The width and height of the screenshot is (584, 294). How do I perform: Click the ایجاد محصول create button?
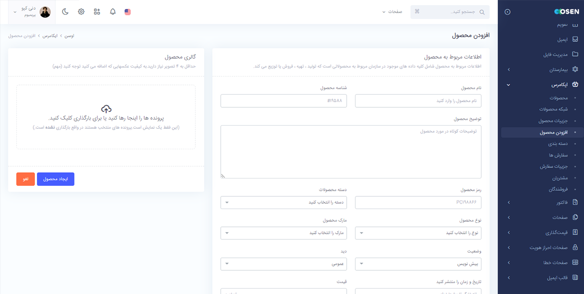click(x=55, y=179)
